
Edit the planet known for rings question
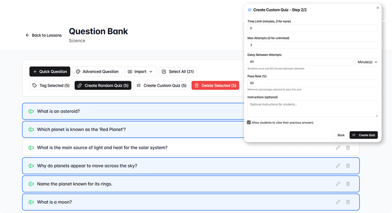click(x=338, y=184)
